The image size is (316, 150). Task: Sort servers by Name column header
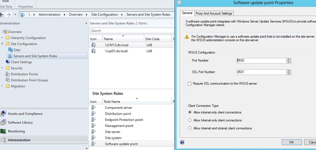tap(123, 39)
